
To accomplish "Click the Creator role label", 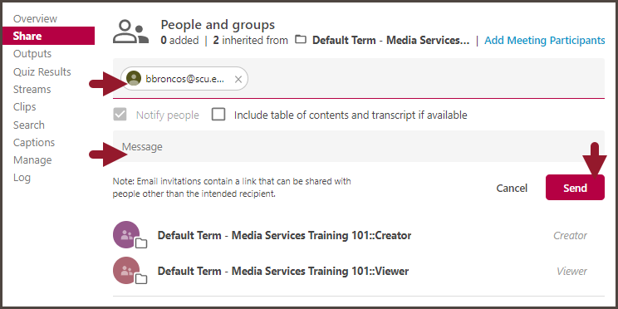I will point(570,236).
